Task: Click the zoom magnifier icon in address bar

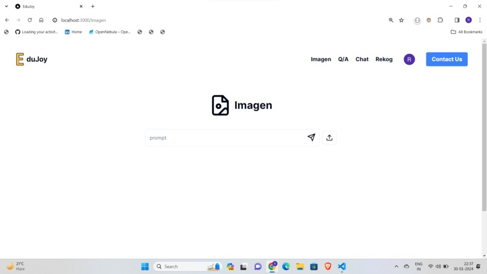Action: click(x=391, y=20)
